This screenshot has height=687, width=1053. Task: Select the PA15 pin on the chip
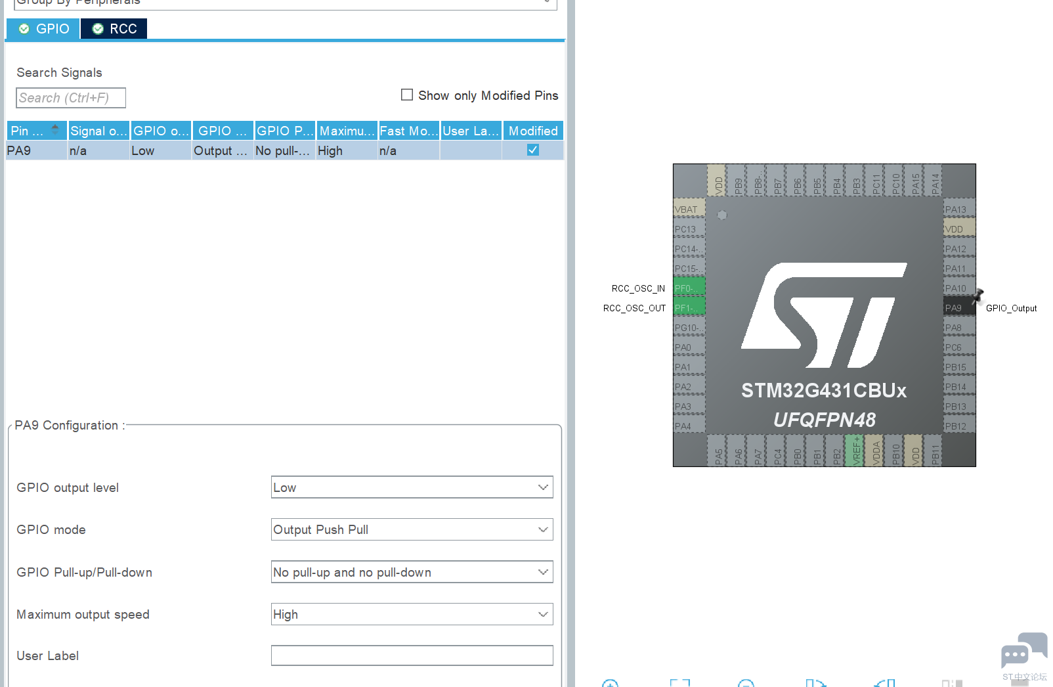coord(914,181)
